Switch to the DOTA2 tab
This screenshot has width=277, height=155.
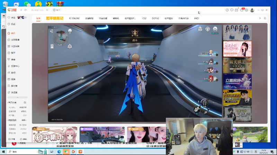coord(155,18)
